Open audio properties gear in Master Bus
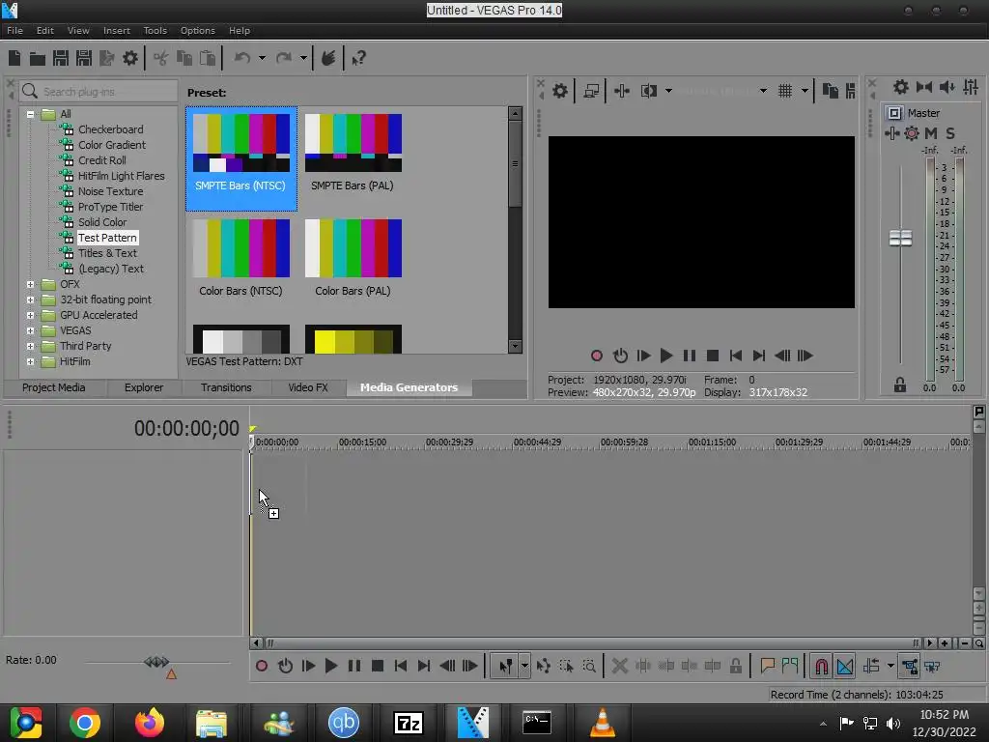The width and height of the screenshot is (989, 742). coord(901,87)
